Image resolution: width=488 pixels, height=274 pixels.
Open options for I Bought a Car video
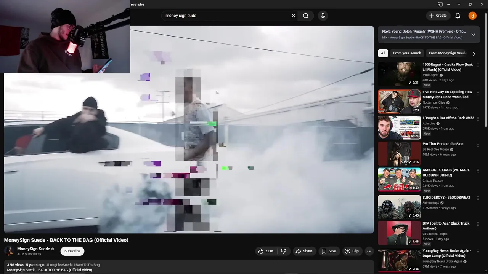click(x=478, y=119)
